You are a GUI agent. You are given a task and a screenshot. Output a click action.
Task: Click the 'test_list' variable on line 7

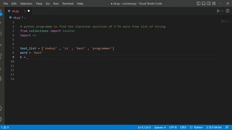coord(28,48)
